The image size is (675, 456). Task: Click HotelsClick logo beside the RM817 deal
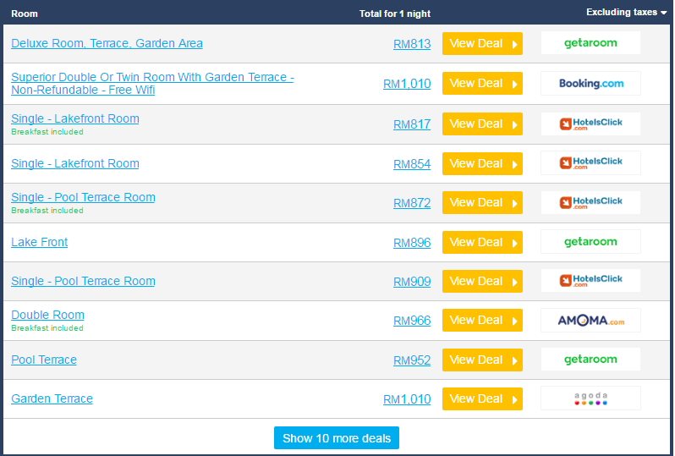[590, 124]
